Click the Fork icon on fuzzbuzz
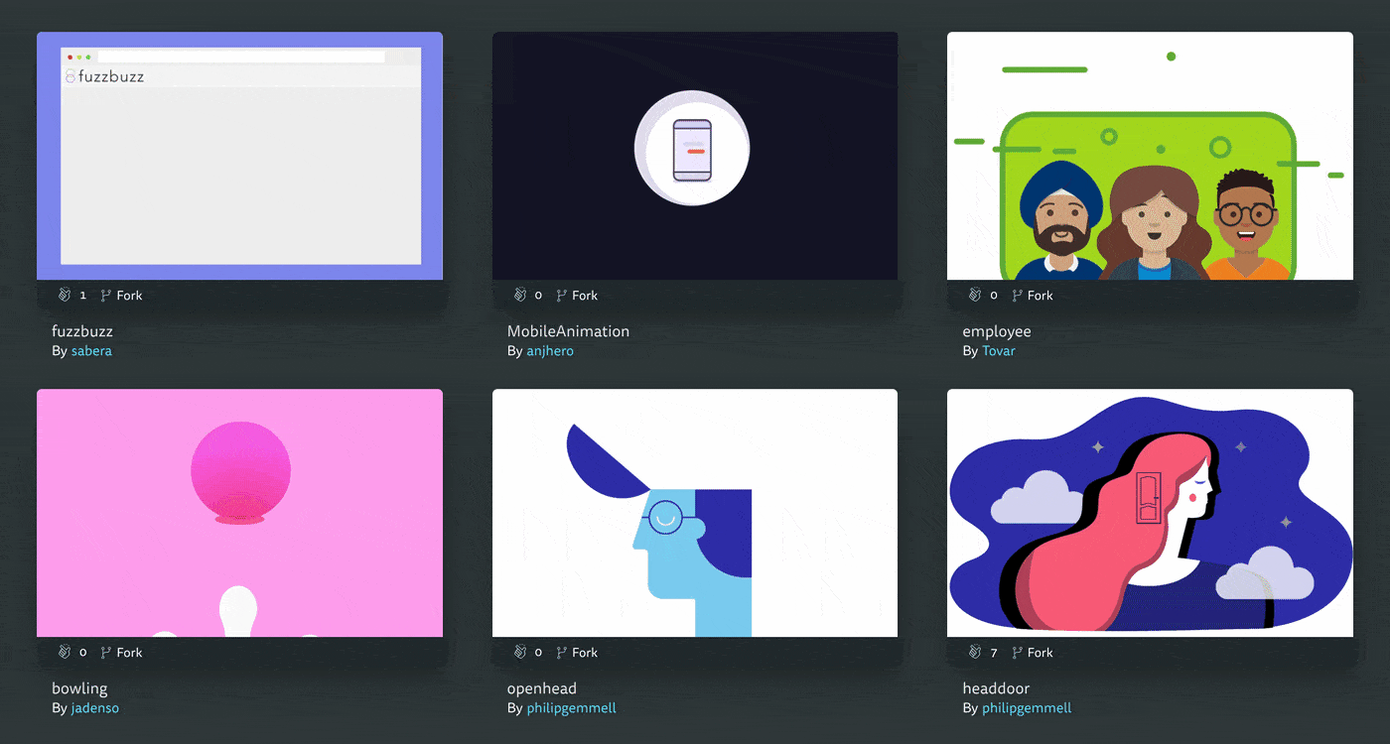 (106, 296)
